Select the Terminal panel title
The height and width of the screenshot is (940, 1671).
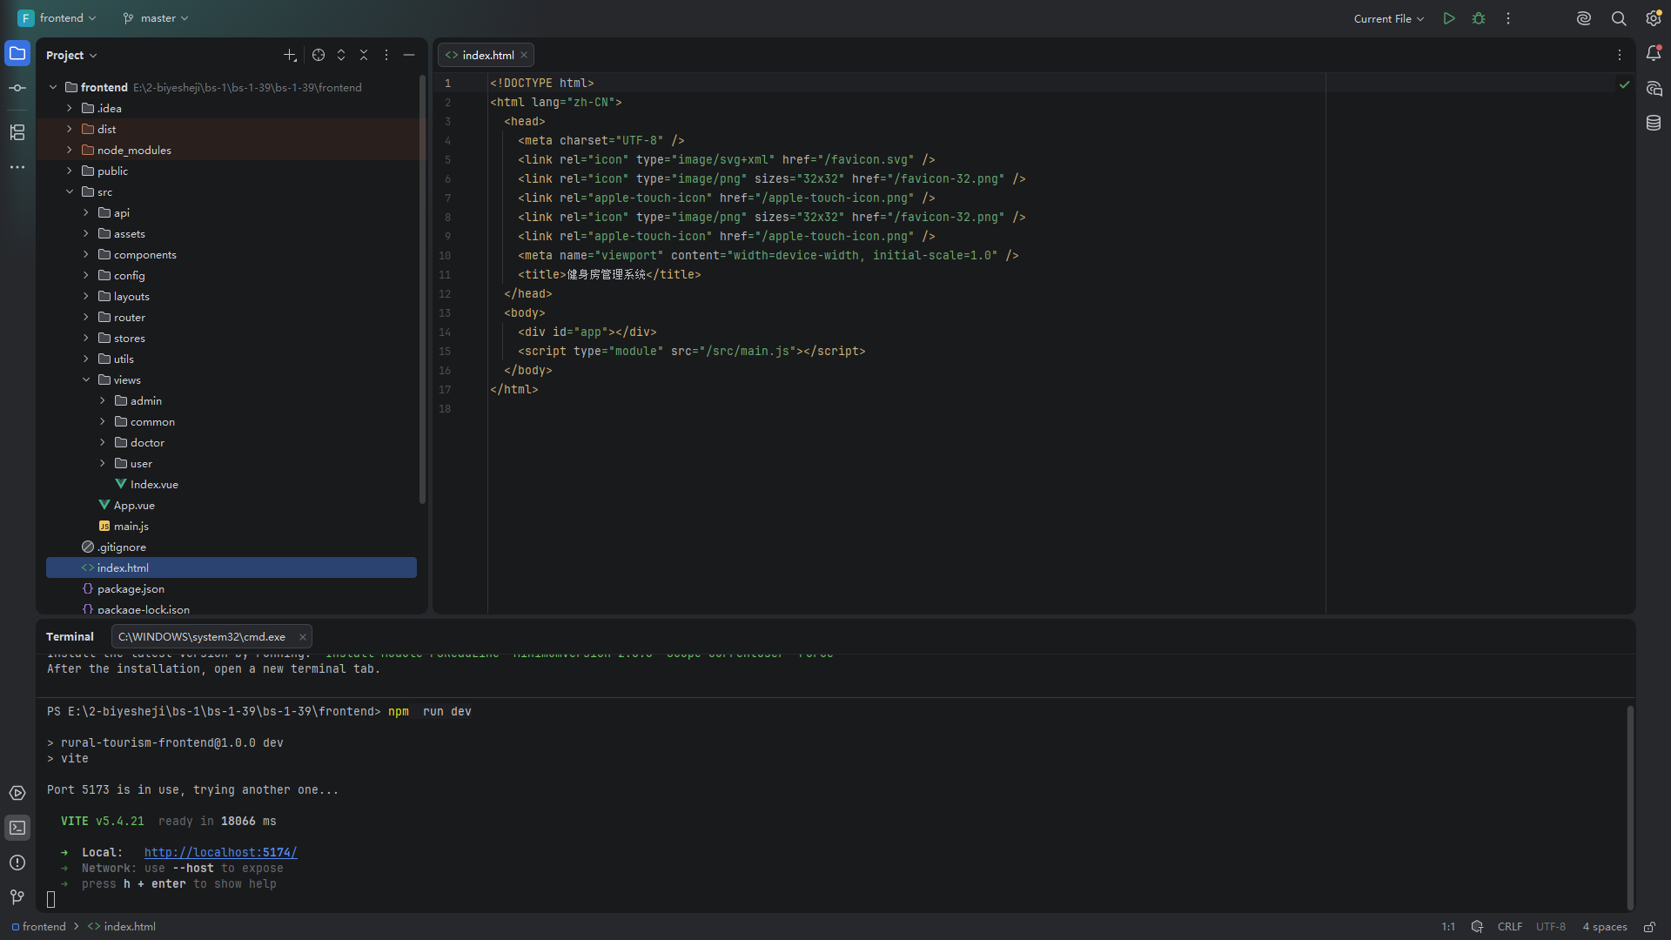(x=70, y=637)
